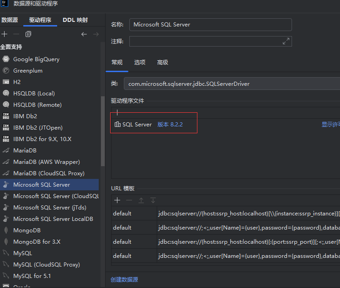The height and width of the screenshot is (288, 340).
Task: Click the 显示许可 link
Action: click(331, 125)
